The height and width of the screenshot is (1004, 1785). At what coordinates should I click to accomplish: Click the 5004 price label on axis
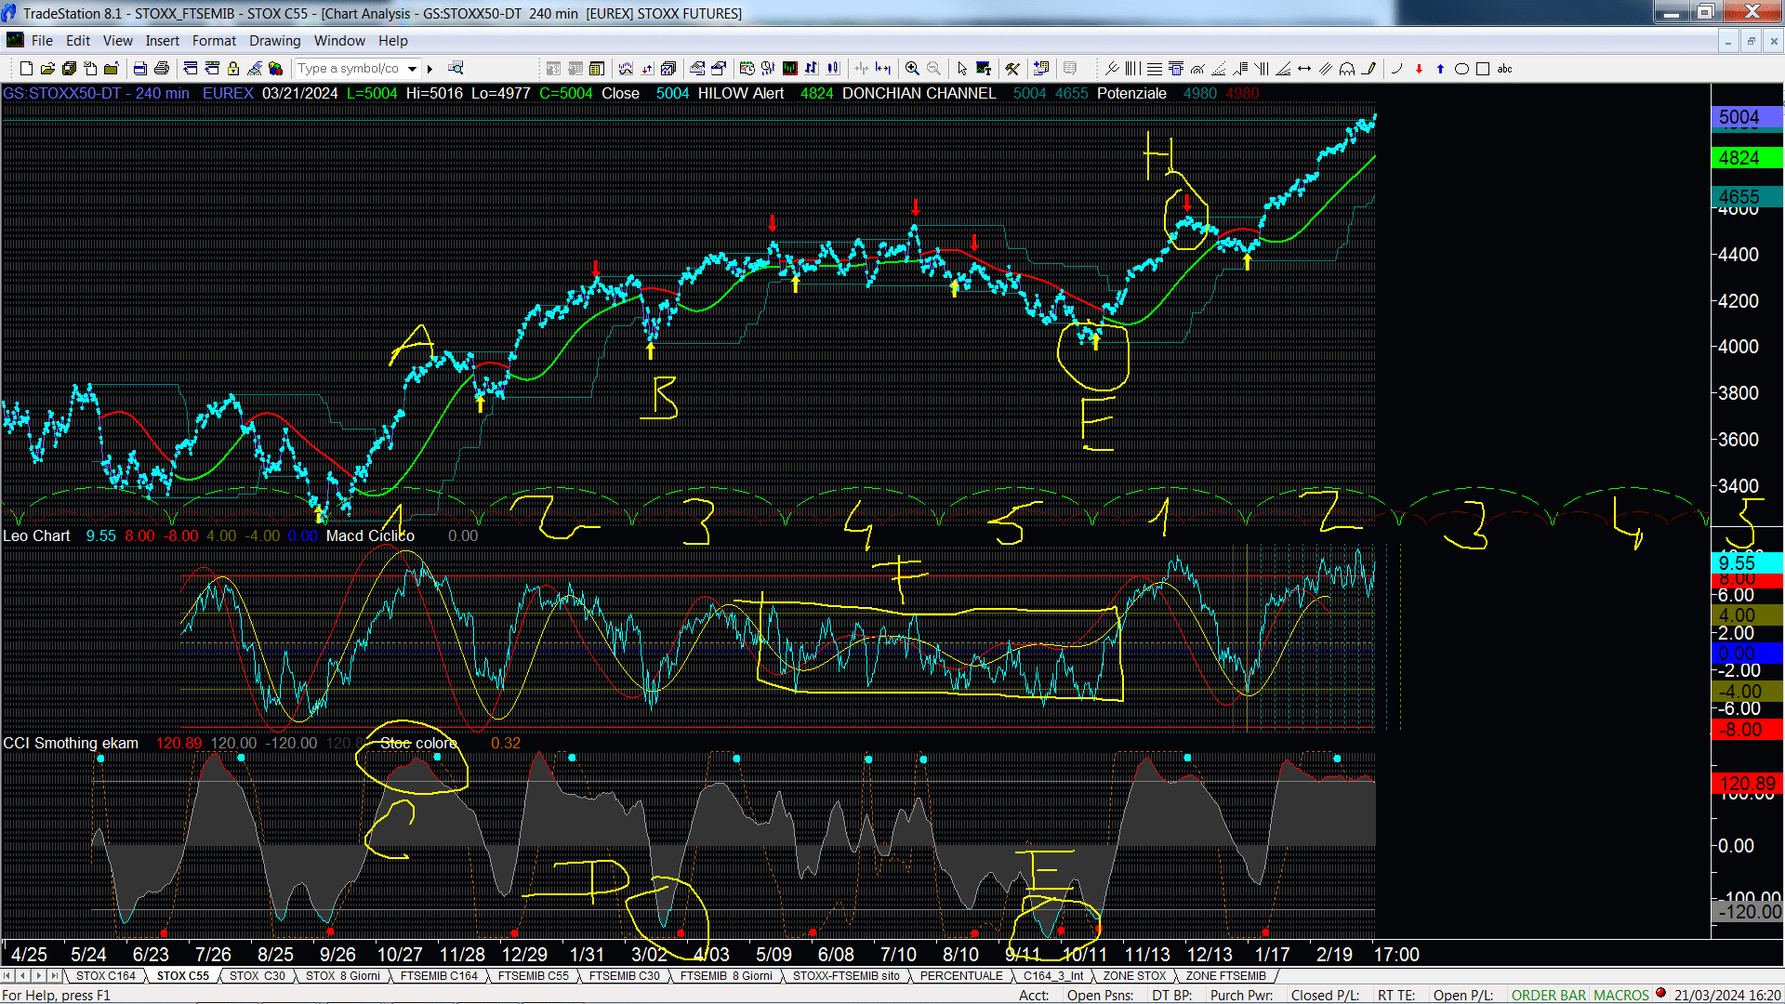(x=1747, y=117)
